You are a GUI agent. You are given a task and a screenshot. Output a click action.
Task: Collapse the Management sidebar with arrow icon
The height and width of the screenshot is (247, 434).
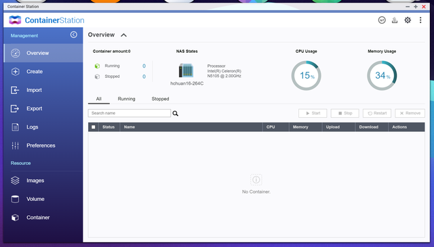pyautogui.click(x=74, y=35)
